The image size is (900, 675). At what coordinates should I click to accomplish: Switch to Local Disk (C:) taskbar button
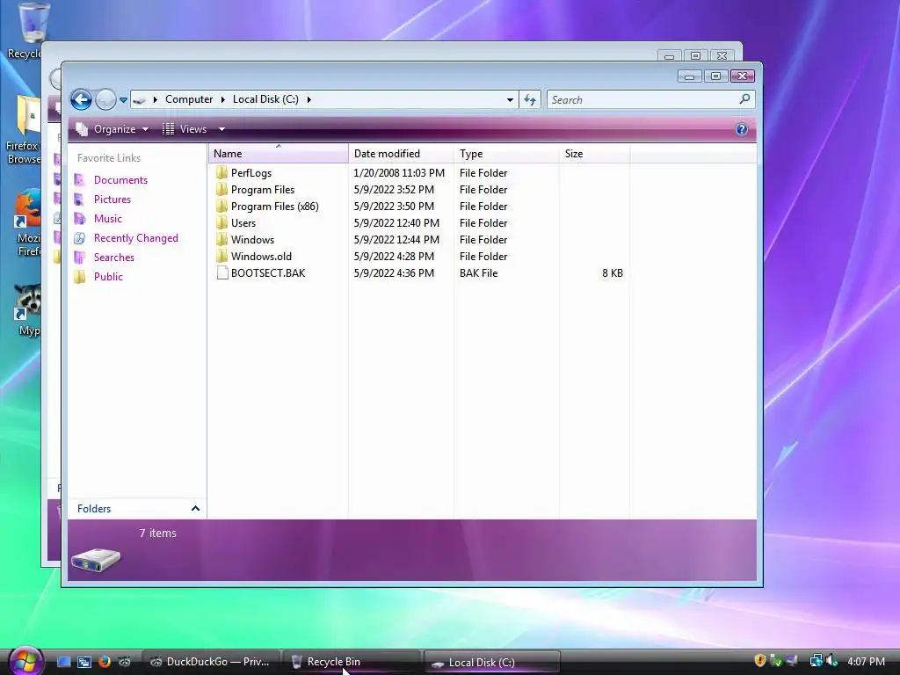tap(491, 662)
